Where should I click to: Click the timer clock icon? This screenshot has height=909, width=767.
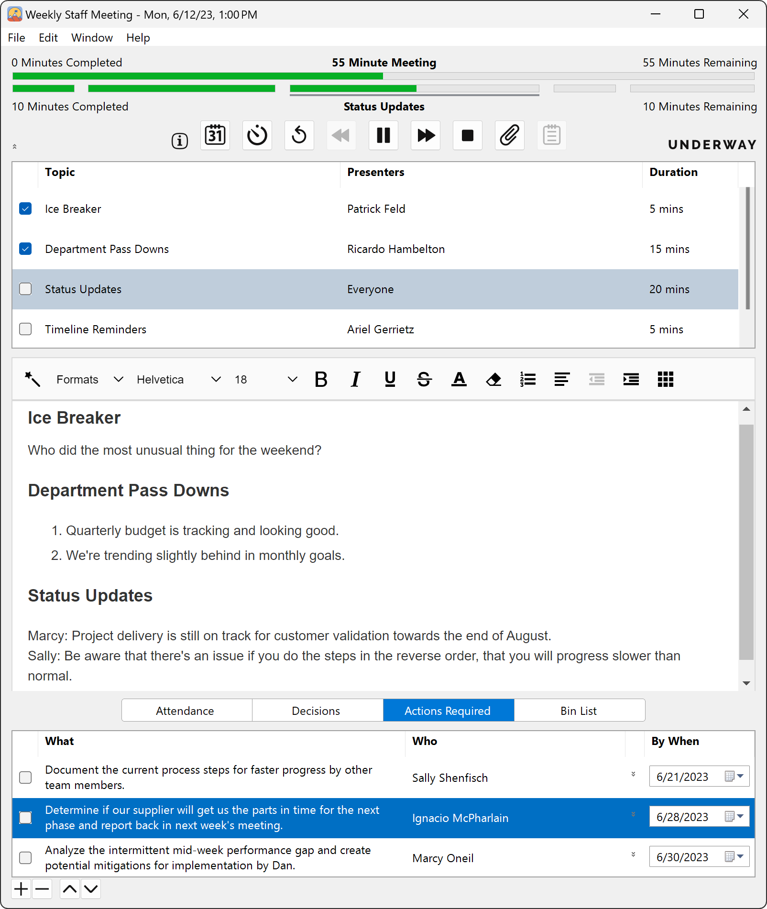coord(257,135)
